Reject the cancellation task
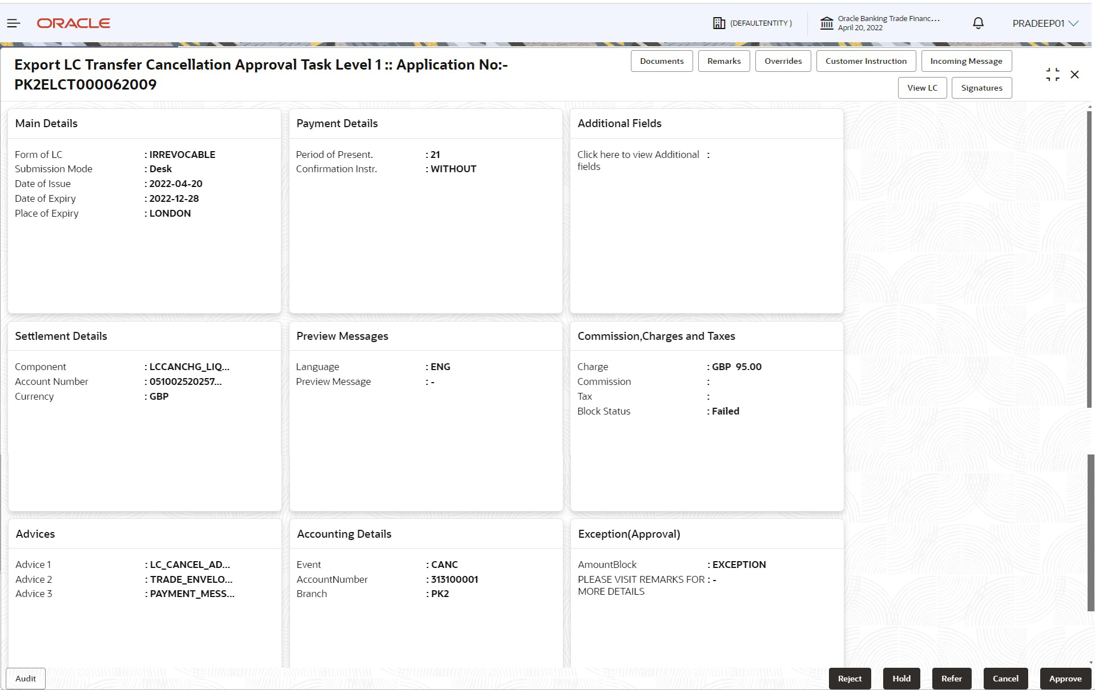This screenshot has height=690, width=1095. (x=850, y=679)
